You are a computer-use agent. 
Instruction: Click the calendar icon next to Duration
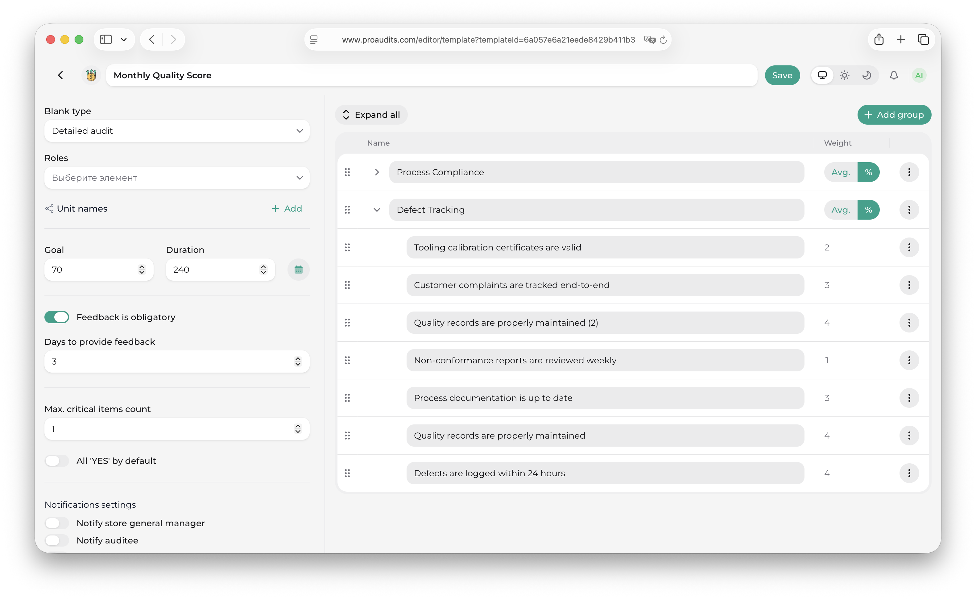click(x=298, y=270)
